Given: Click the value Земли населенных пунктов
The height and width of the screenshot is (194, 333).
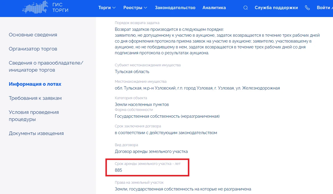Looking at the screenshot, I should pos(142,104).
